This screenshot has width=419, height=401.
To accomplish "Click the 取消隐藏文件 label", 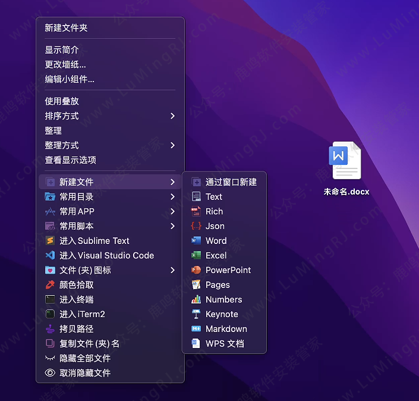I will (x=85, y=373).
